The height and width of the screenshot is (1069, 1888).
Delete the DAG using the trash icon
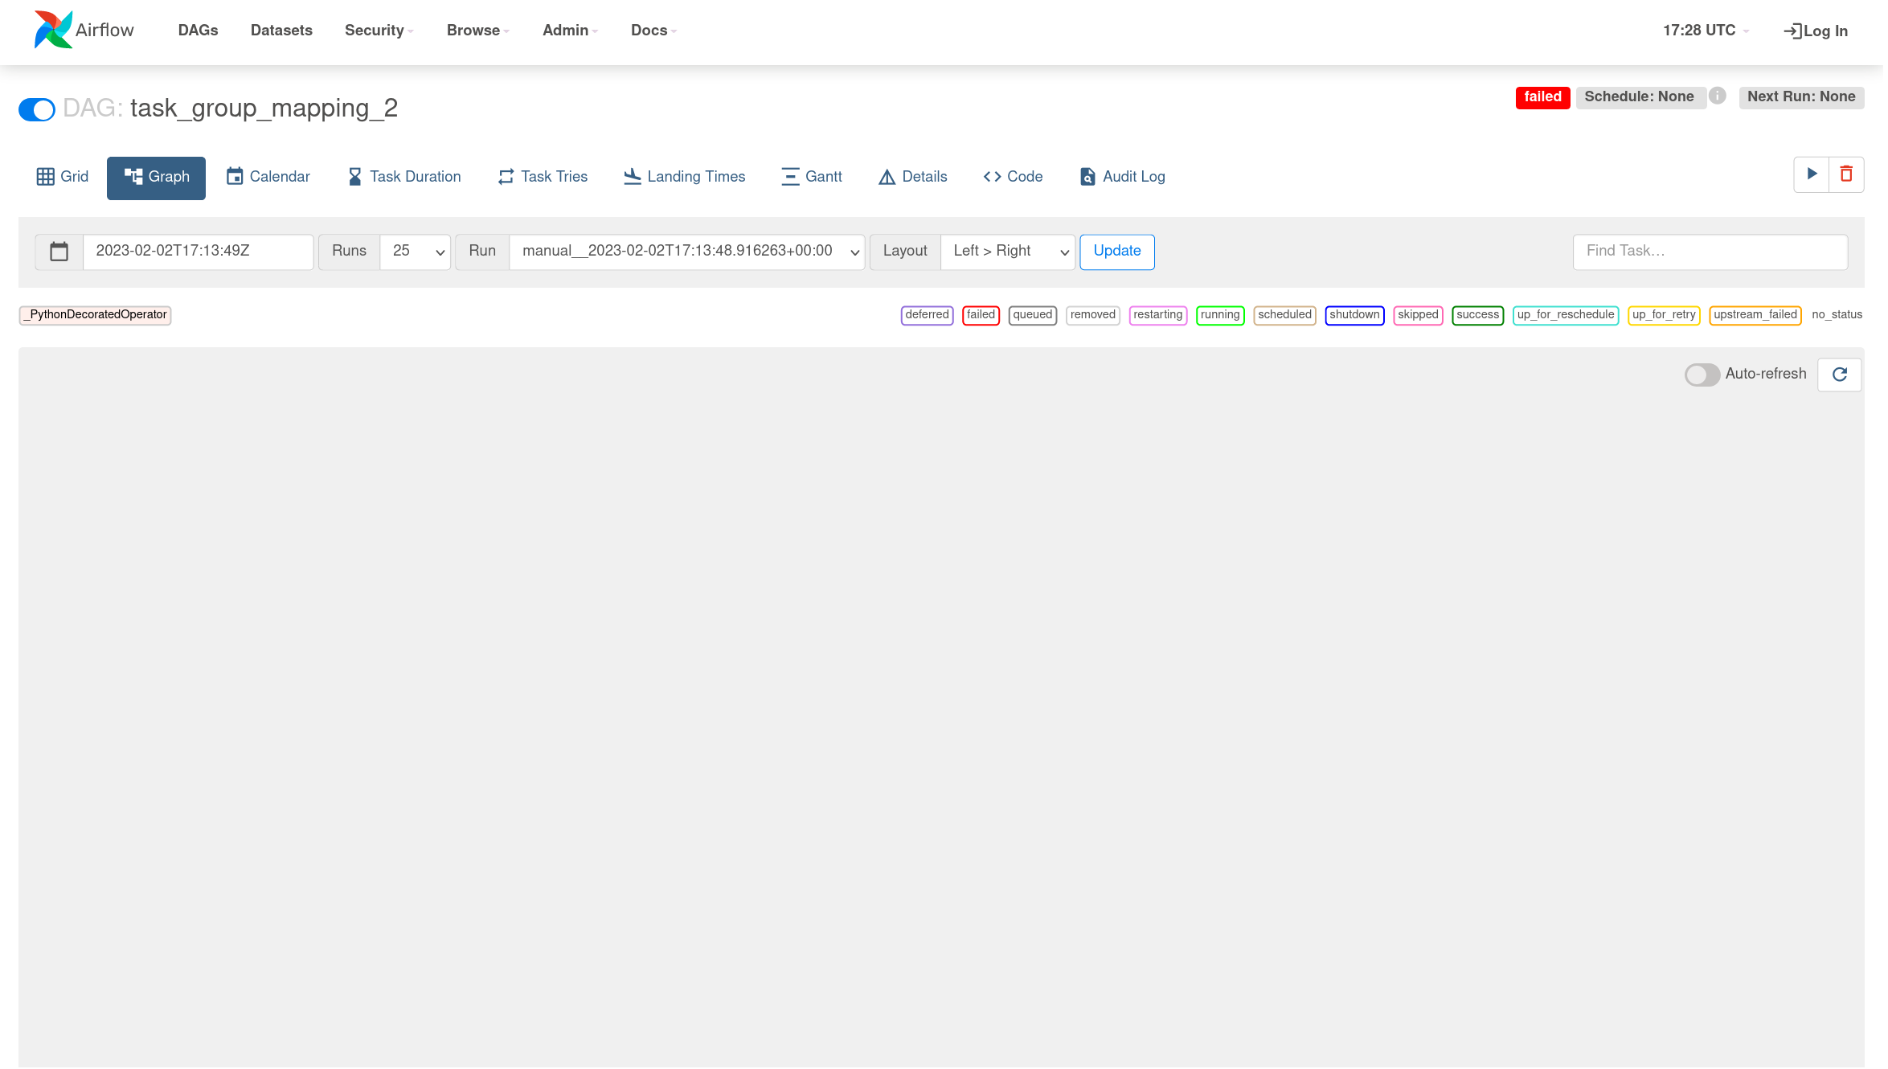click(1846, 174)
